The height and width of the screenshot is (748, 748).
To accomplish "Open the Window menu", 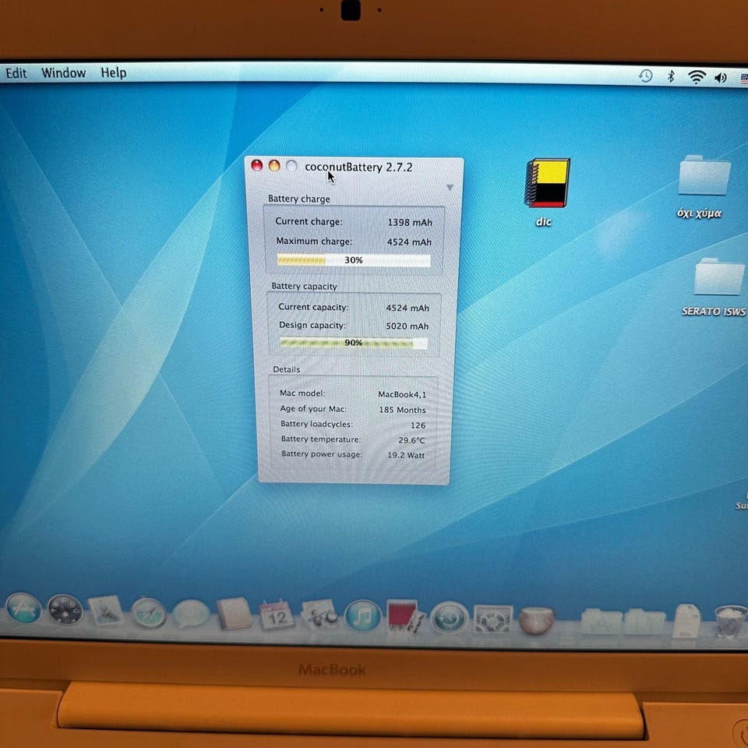I will [x=63, y=73].
